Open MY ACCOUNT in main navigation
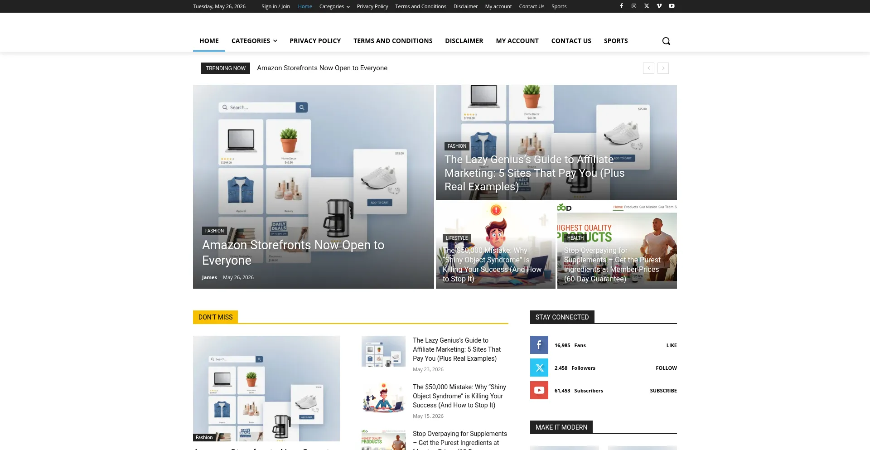The image size is (870, 450). [x=517, y=41]
